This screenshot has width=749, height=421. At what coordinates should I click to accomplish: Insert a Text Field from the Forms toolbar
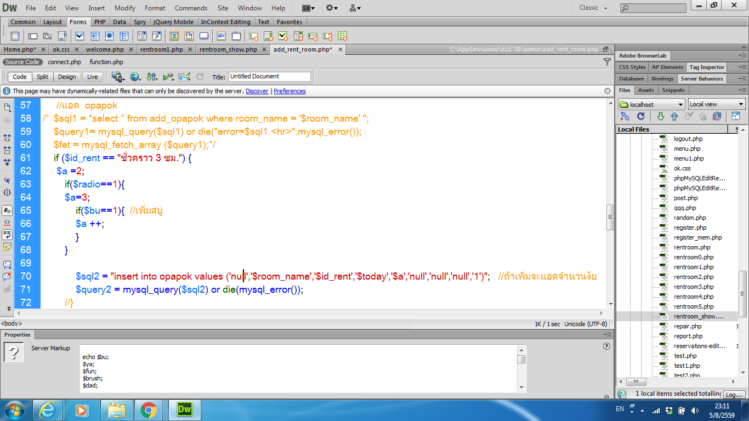(32, 36)
